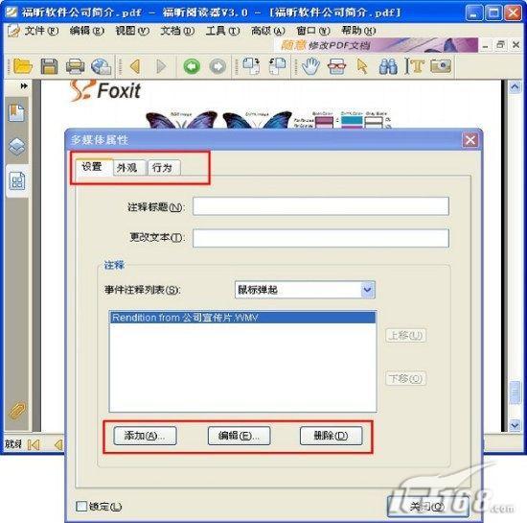Select the Rendition from 公司宣传片.WMV entry

[242, 318]
